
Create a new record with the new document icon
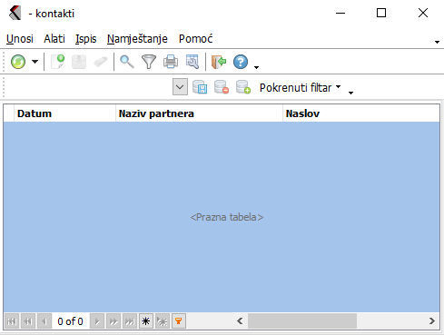point(58,62)
